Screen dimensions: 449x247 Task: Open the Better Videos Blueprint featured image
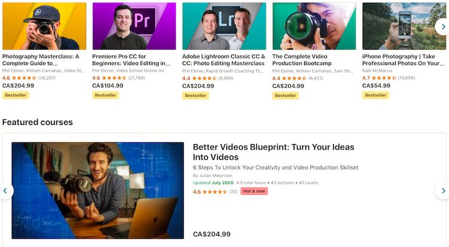point(98,190)
